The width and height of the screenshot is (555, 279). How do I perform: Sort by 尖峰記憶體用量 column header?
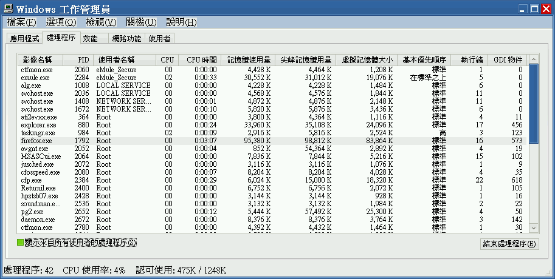coord(305,59)
